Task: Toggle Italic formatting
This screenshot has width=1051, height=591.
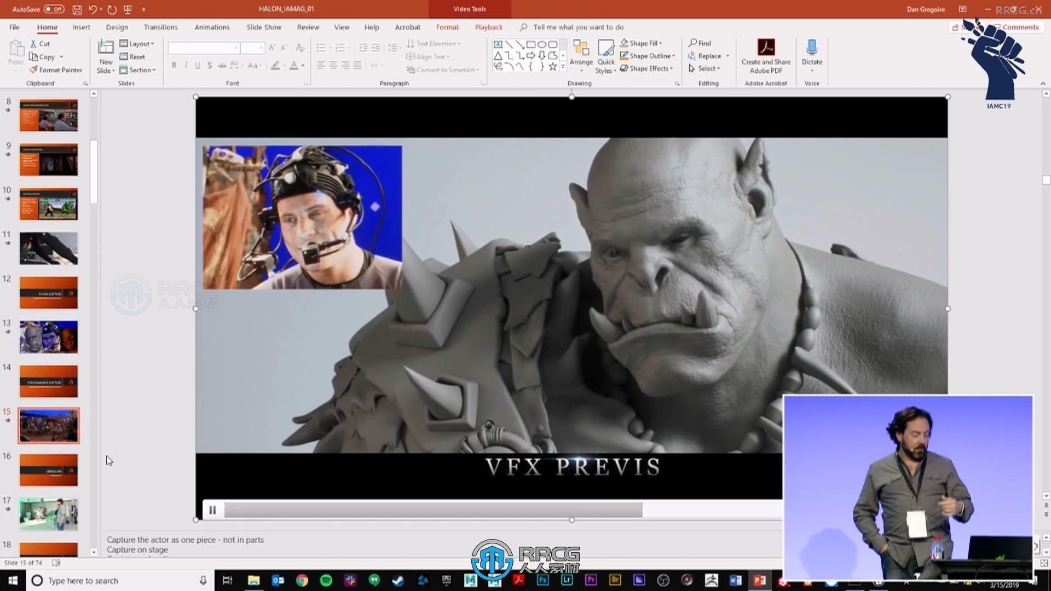Action: (186, 65)
